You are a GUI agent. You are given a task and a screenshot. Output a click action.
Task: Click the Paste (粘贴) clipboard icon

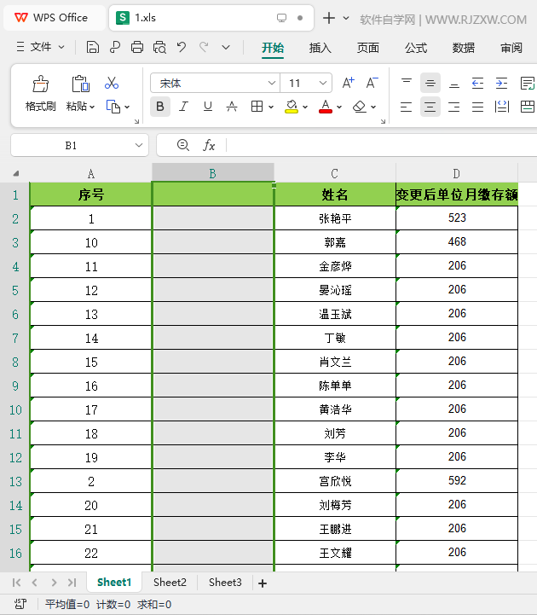click(x=80, y=84)
